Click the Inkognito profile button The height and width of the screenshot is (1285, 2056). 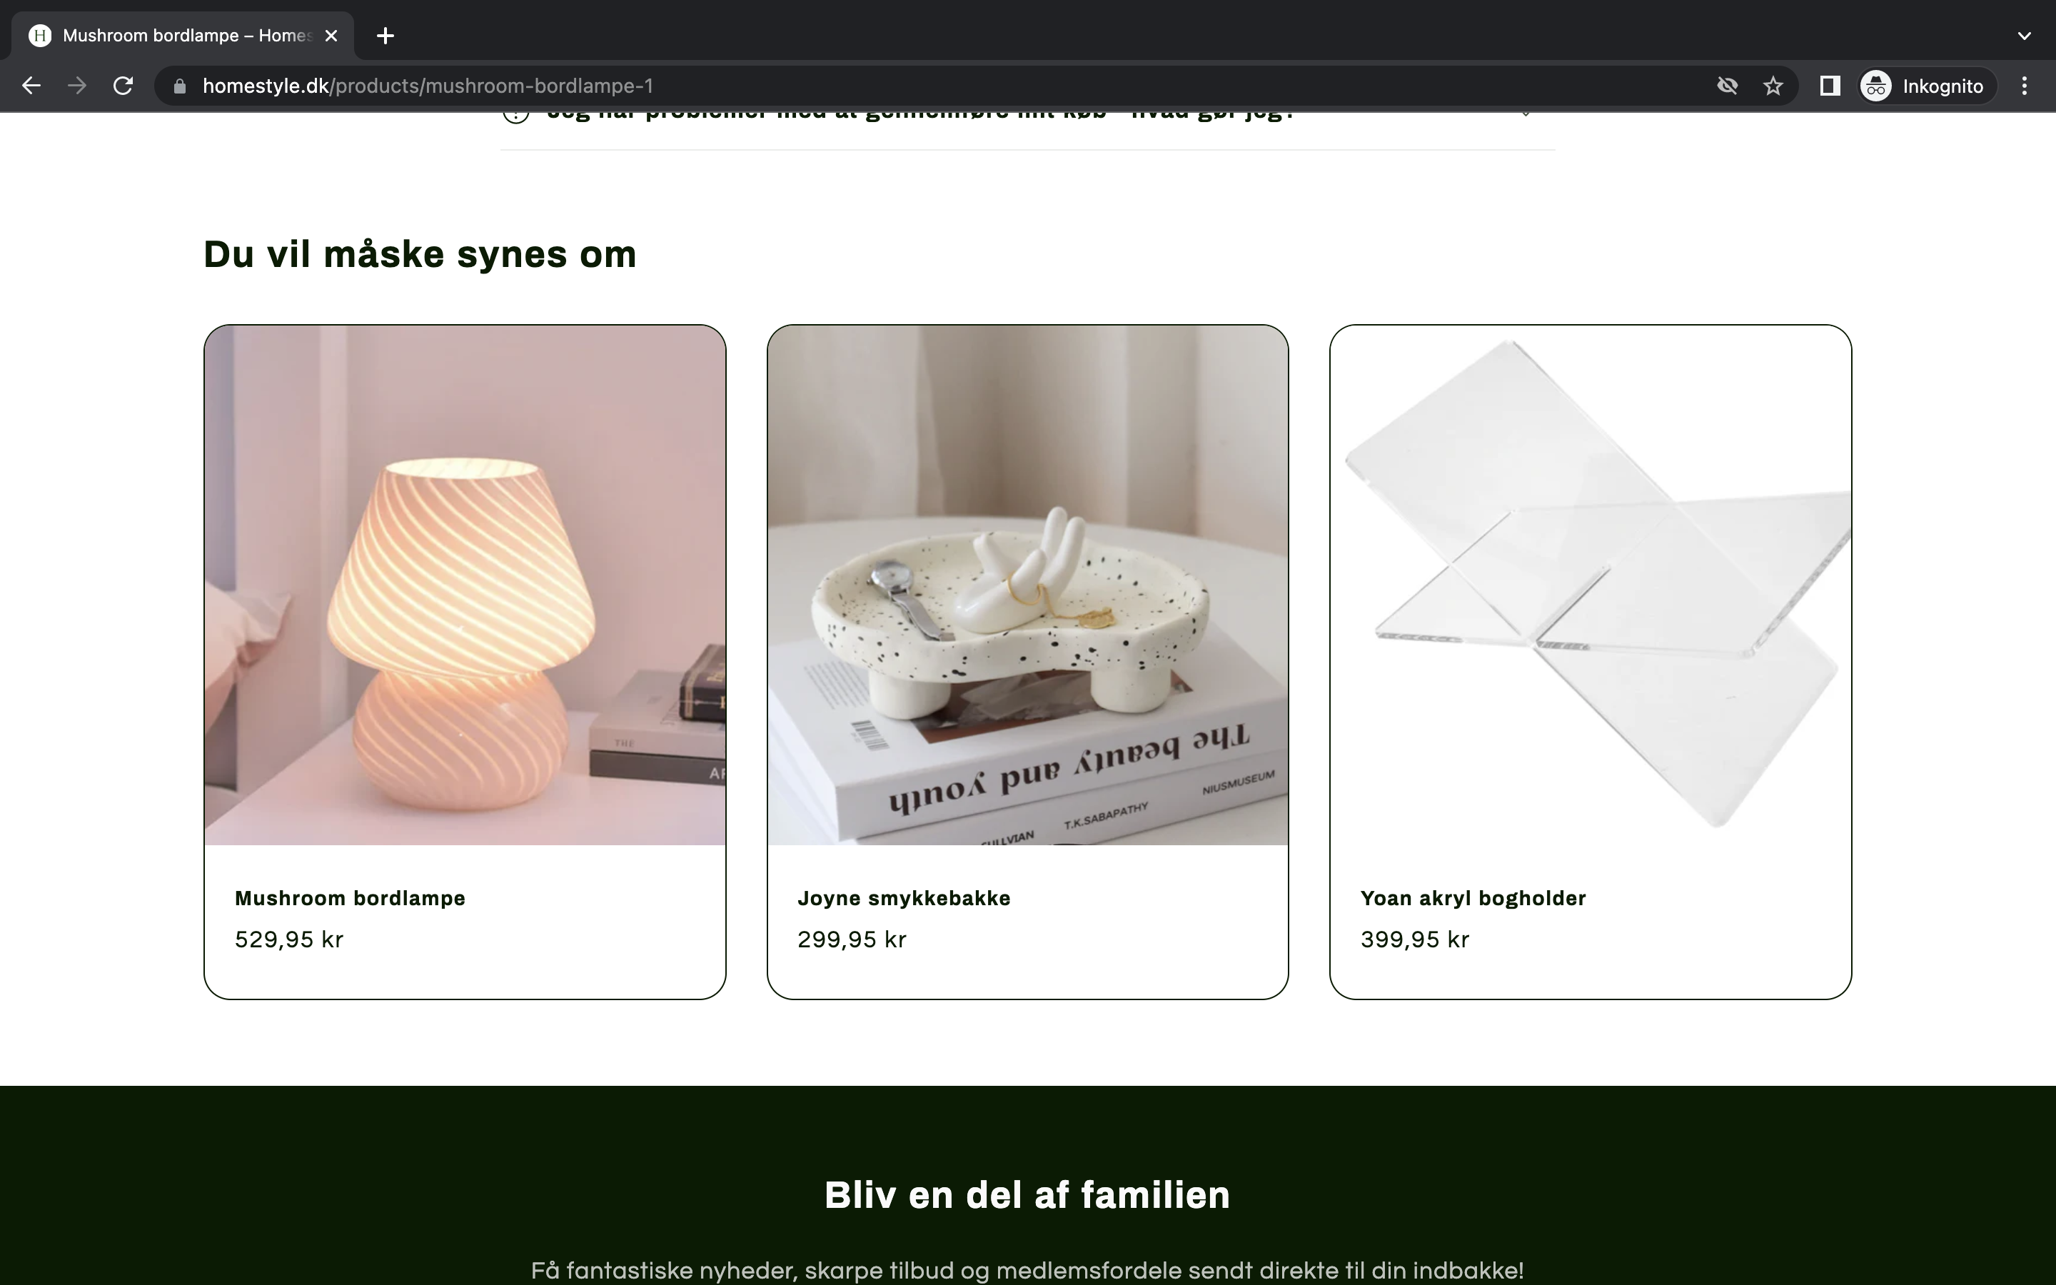point(1926,86)
